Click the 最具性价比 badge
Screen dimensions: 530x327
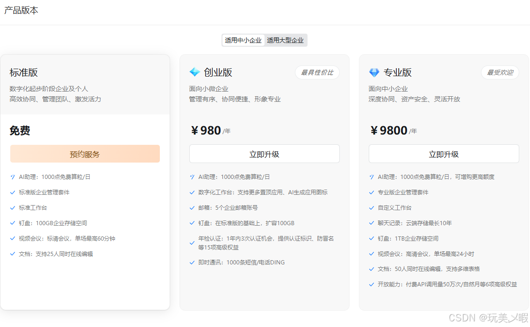(317, 72)
